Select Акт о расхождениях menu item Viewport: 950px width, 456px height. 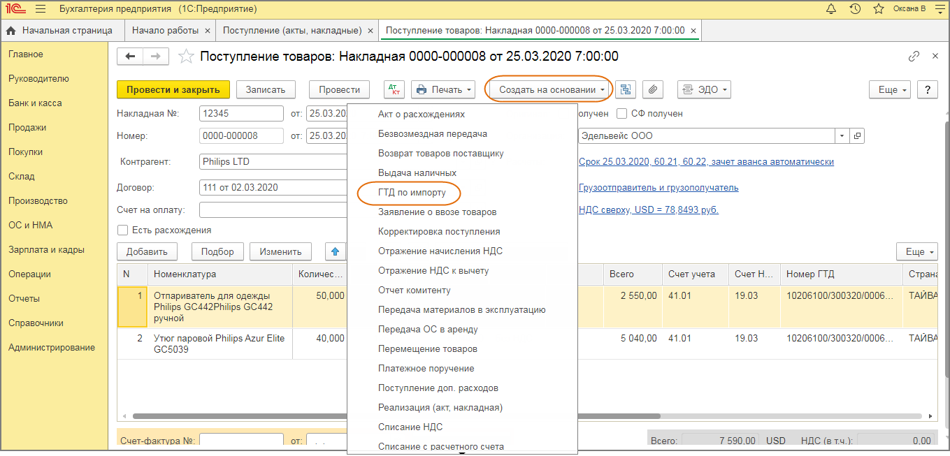tap(422, 114)
